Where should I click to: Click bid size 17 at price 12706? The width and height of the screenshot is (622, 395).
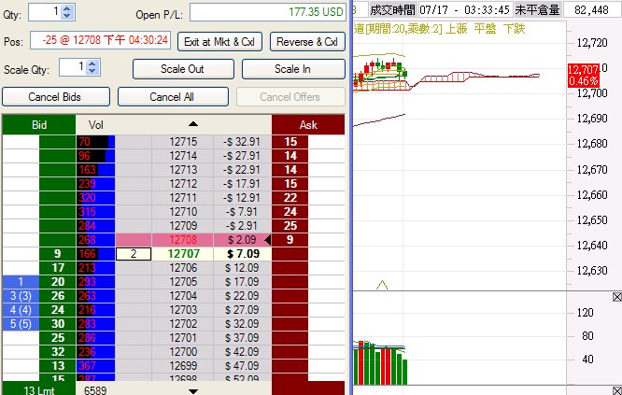click(x=58, y=268)
